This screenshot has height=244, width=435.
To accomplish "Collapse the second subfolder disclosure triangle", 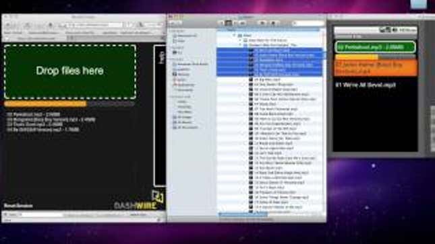I will [x=240, y=40].
